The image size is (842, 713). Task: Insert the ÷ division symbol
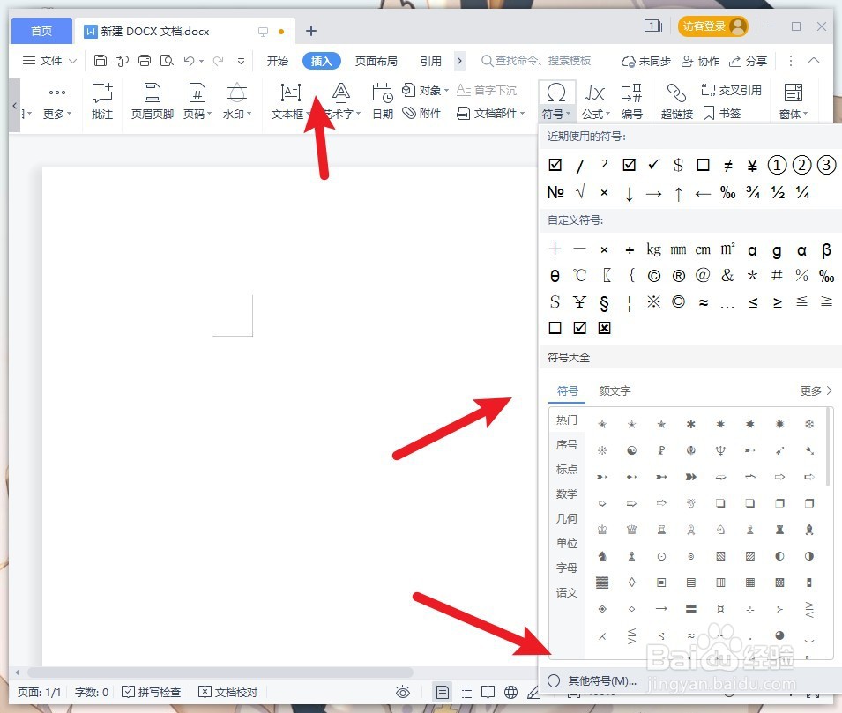point(630,249)
